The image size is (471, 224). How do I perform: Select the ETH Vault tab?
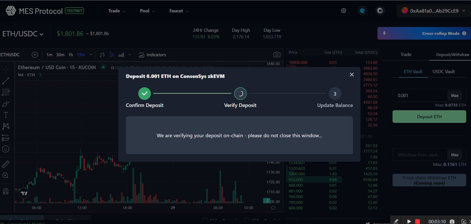point(413,72)
